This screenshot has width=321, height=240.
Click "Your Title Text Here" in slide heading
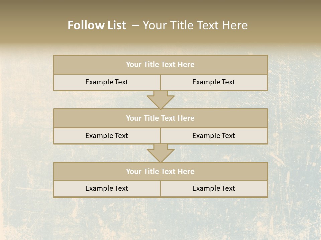tap(195, 25)
